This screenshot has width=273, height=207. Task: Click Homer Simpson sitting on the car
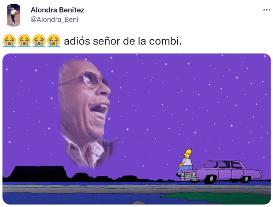click(186, 162)
